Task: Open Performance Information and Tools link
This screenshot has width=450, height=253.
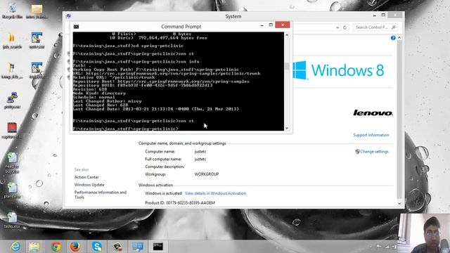Action: [x=100, y=195]
